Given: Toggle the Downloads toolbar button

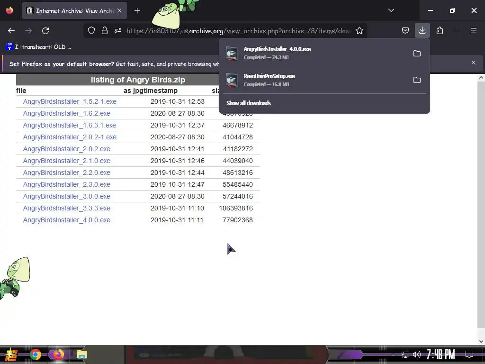Looking at the screenshot, I should point(422,30).
